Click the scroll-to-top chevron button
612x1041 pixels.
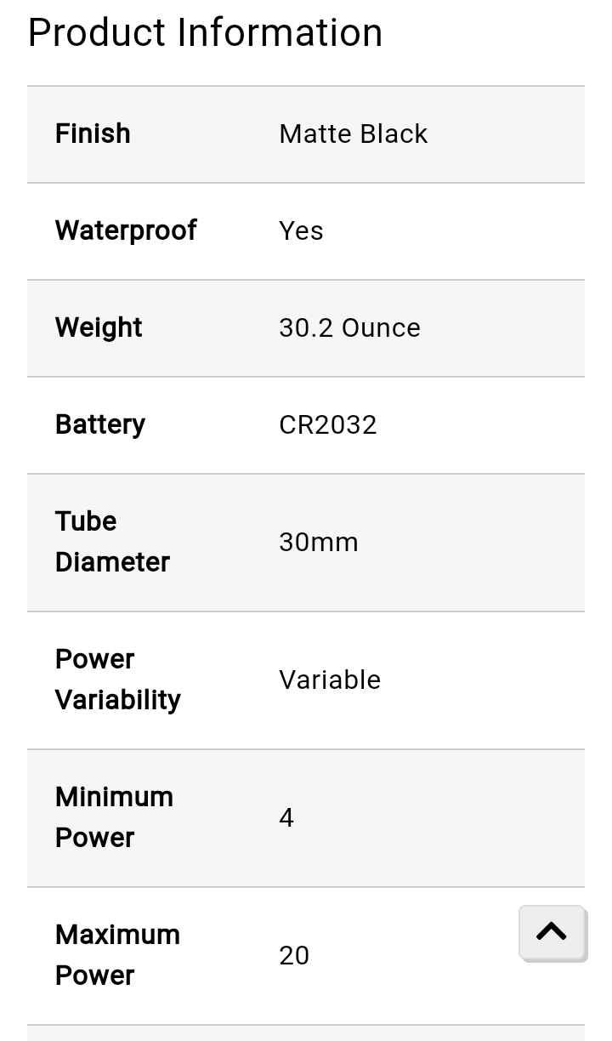pos(552,932)
